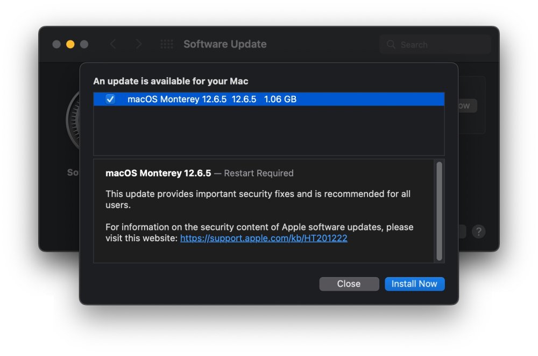This screenshot has width=538, height=356.
Task: Minimize window using the yellow button
Action: click(70, 44)
